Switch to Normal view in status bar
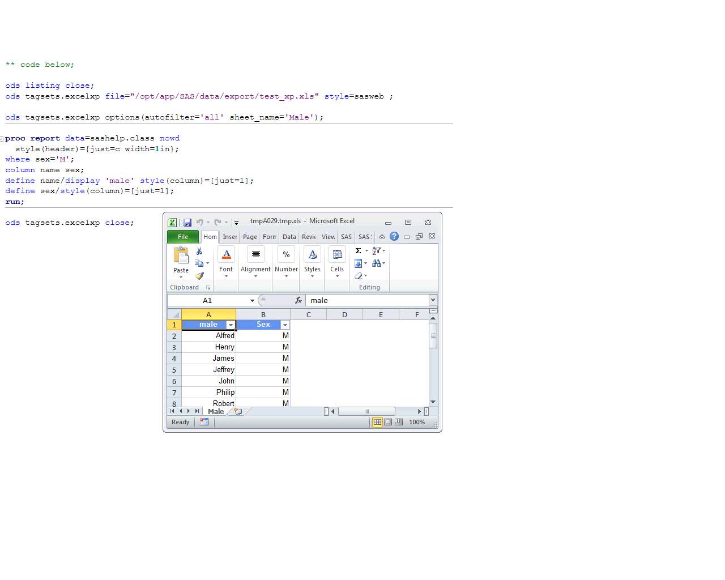Image resolution: width=725 pixels, height=580 pixels. click(x=377, y=422)
